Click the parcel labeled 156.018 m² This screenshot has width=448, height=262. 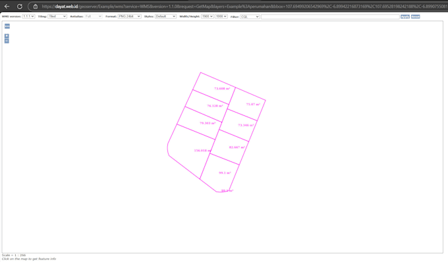click(x=192, y=151)
